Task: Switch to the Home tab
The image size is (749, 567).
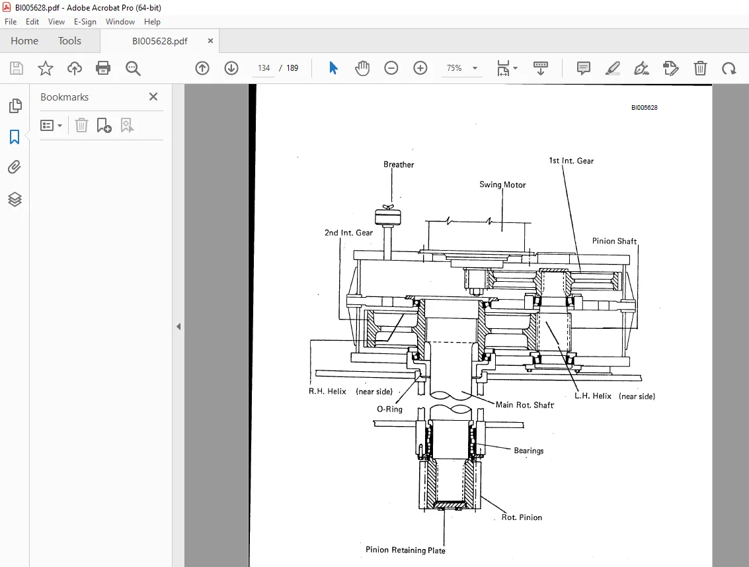Action: pyautogui.click(x=24, y=40)
